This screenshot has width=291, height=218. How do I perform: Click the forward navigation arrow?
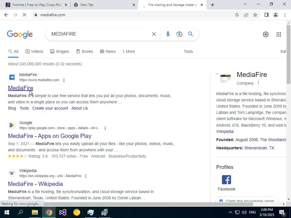tap(15, 15)
